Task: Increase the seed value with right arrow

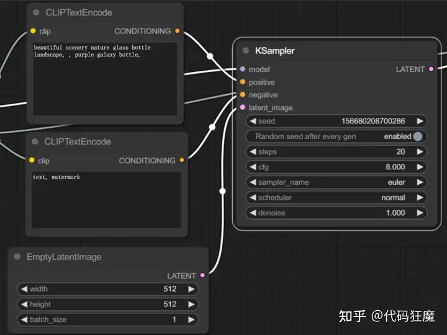Action: [x=420, y=121]
